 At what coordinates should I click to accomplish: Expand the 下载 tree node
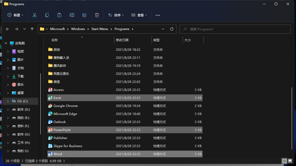tap(8, 76)
